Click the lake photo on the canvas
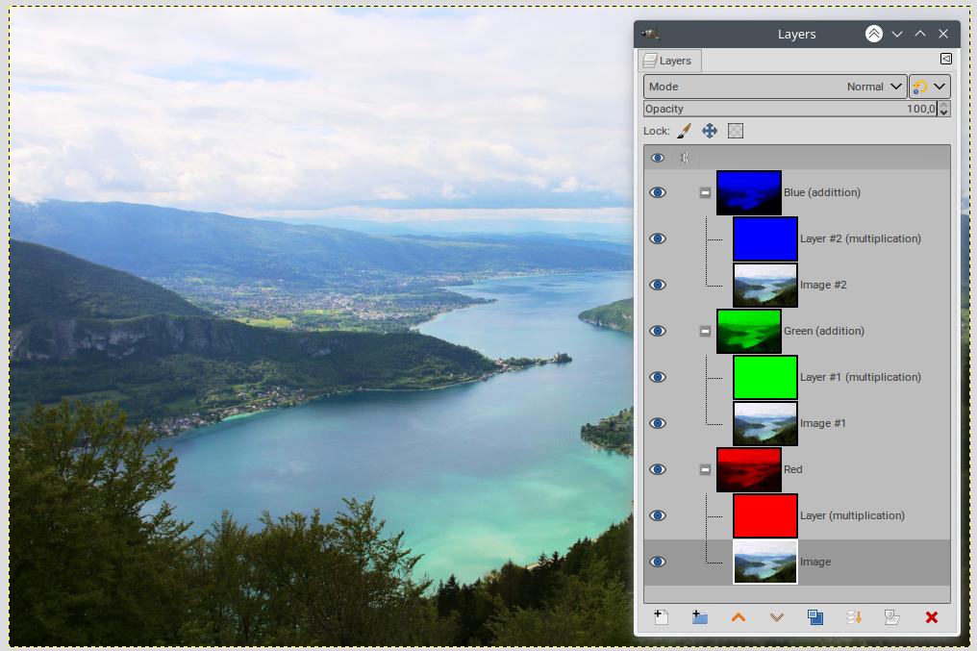The image size is (977, 651). (x=321, y=327)
